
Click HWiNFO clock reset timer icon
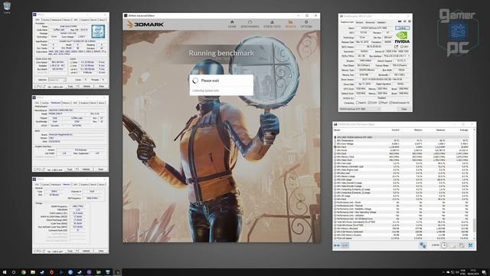(444, 245)
